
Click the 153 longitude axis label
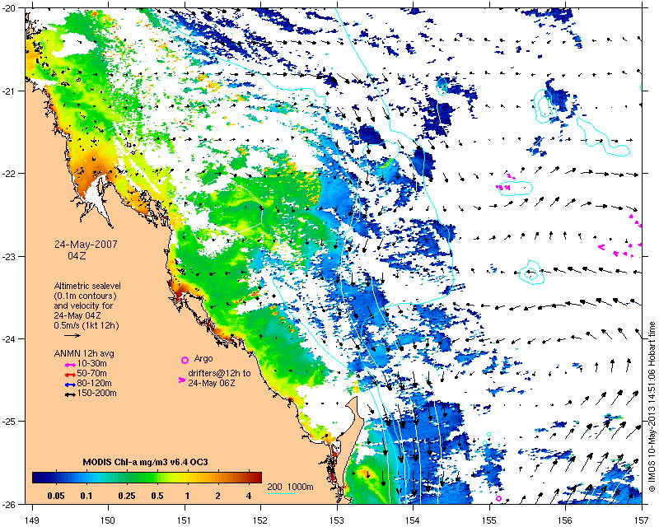click(337, 520)
